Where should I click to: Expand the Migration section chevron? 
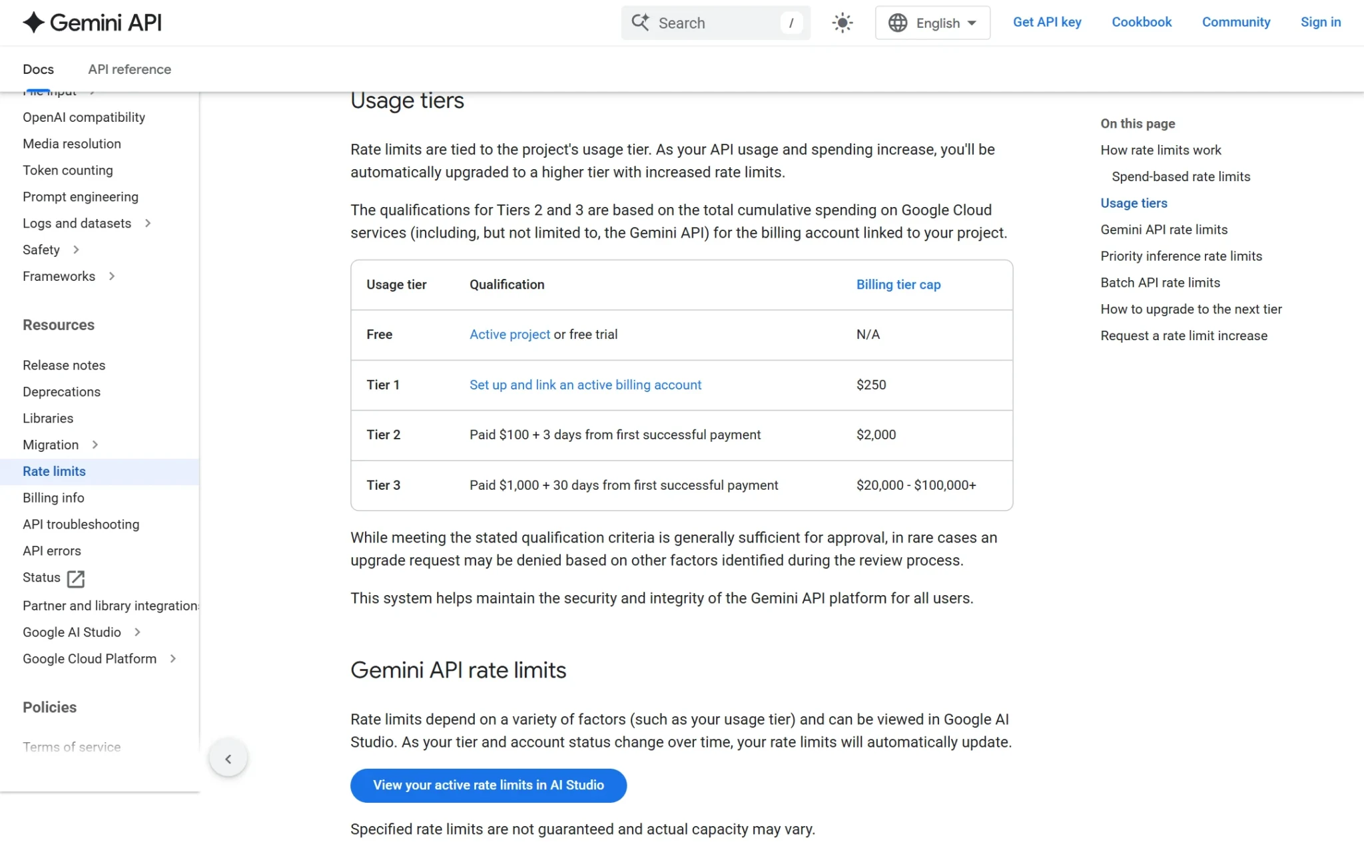[95, 445]
